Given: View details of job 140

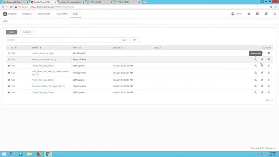Looking at the screenshot, I should click(255, 92).
